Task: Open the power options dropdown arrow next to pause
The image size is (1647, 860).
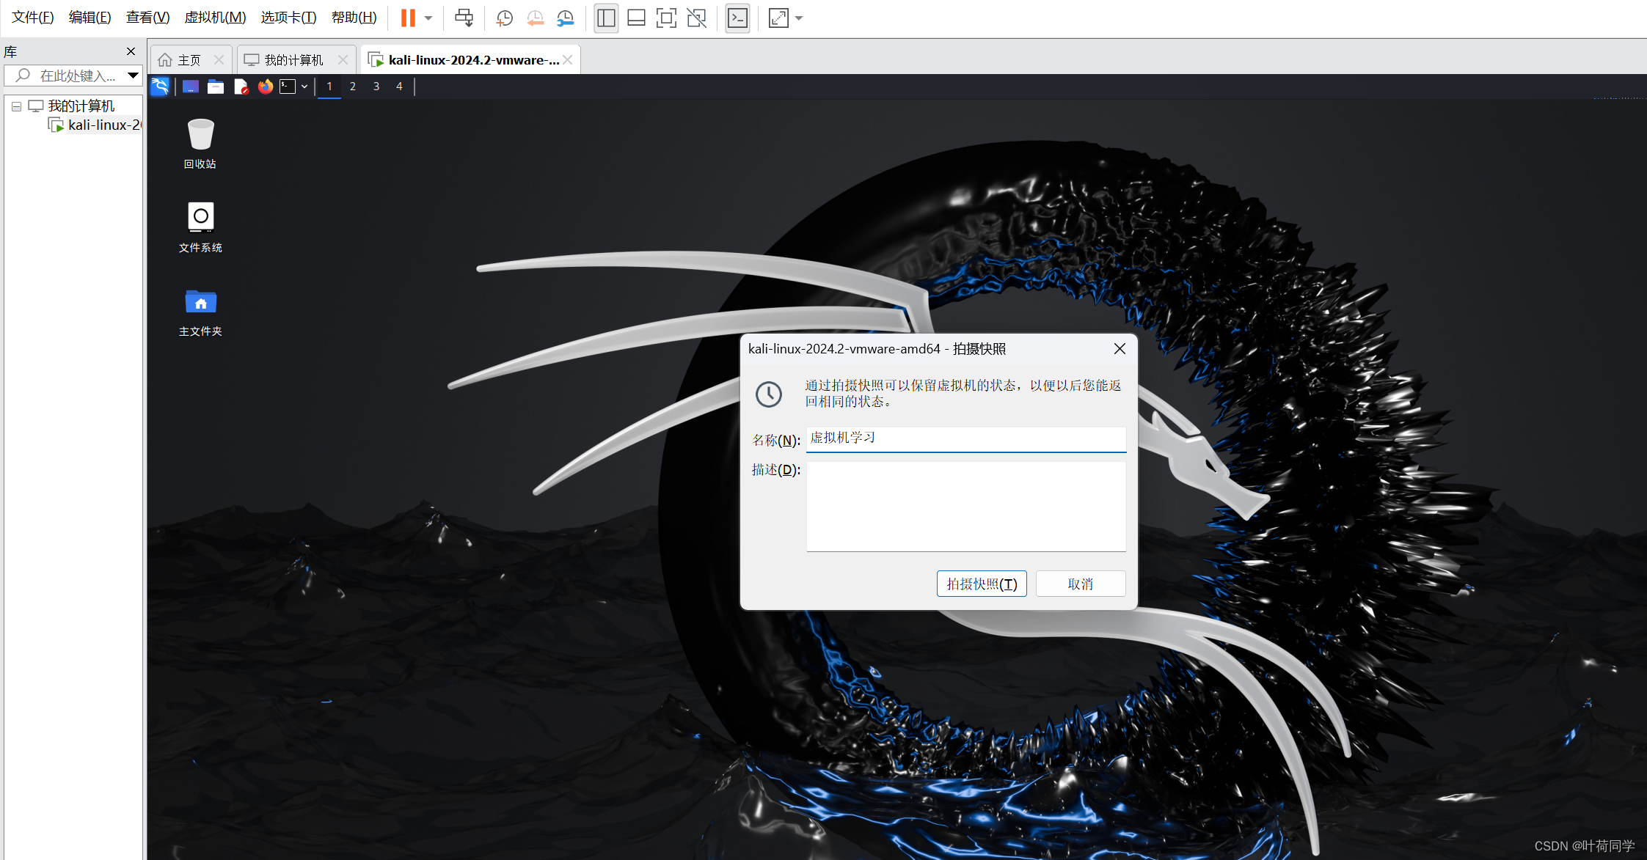Action: pos(428,18)
